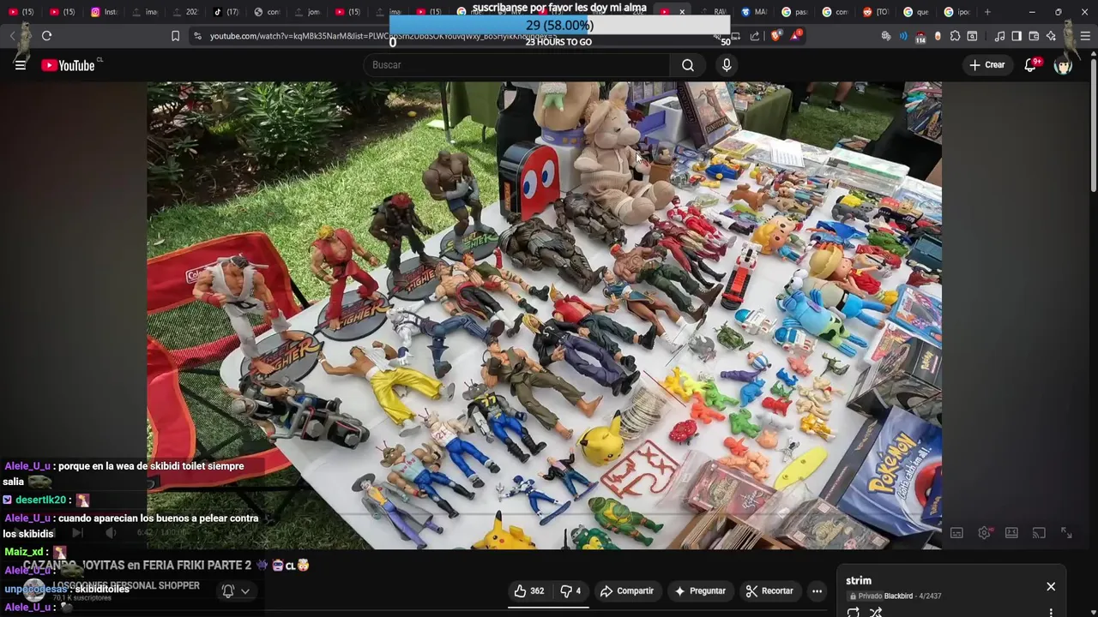Screen dimensions: 1098x617
Task: Toggle loop for the strim playlist
Action: pos(853,613)
